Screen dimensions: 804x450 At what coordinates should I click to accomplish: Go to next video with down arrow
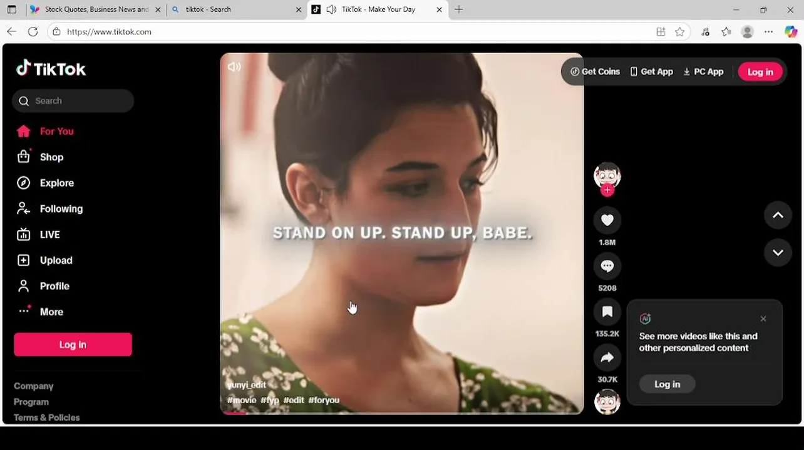coord(778,252)
